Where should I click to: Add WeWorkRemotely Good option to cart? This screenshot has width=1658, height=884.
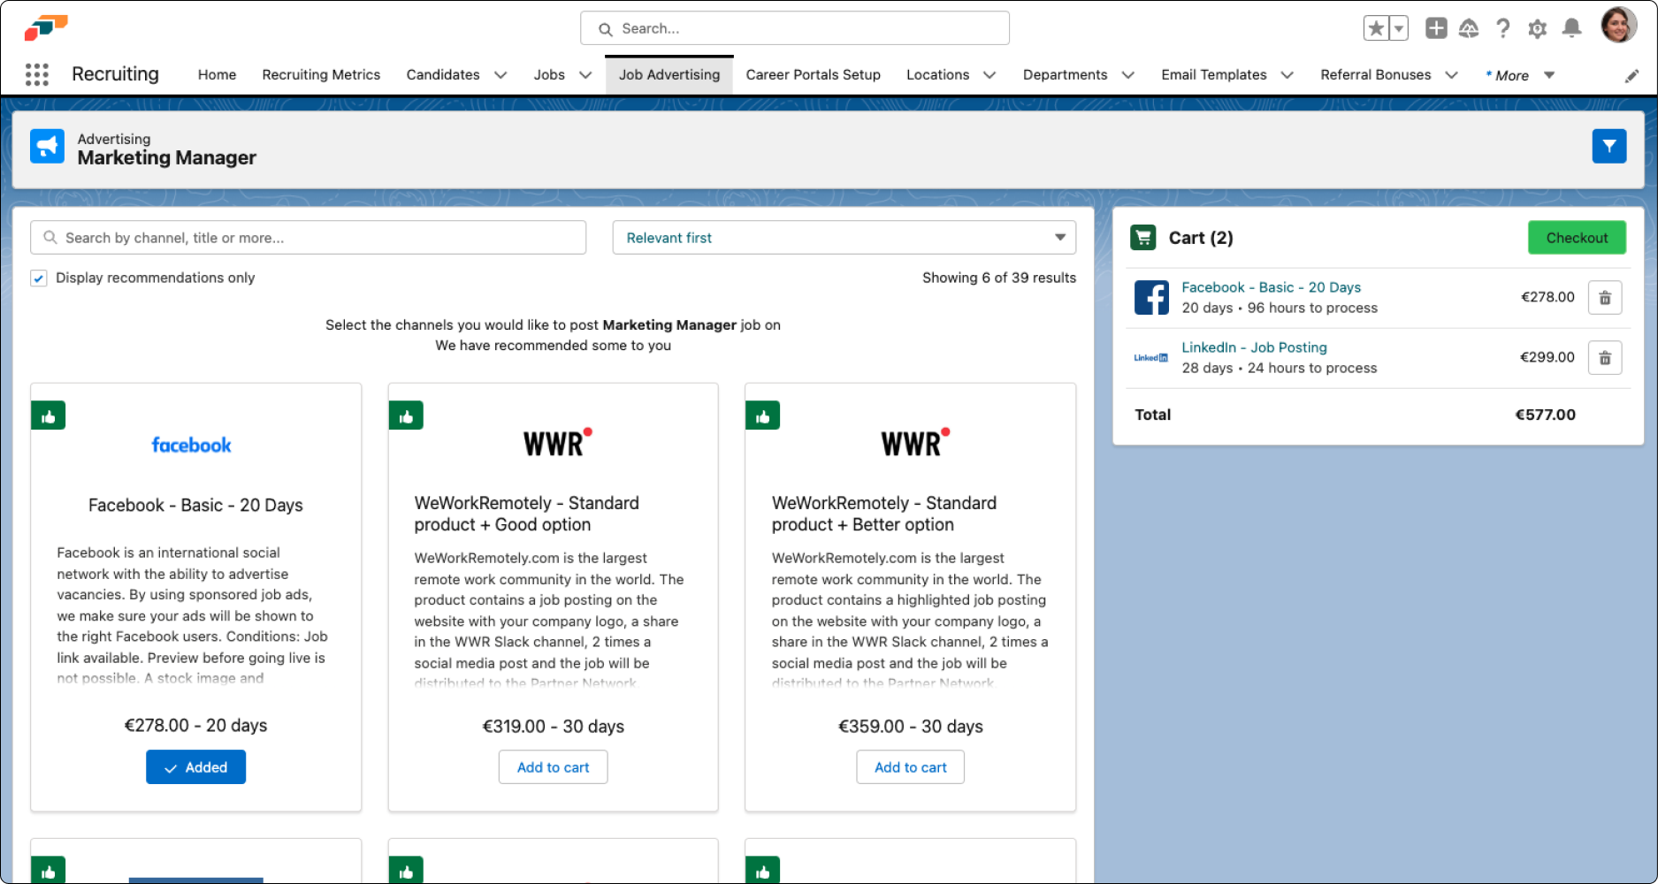(x=553, y=766)
